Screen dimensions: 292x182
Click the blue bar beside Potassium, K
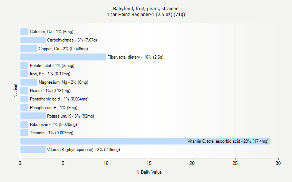coord(33,116)
